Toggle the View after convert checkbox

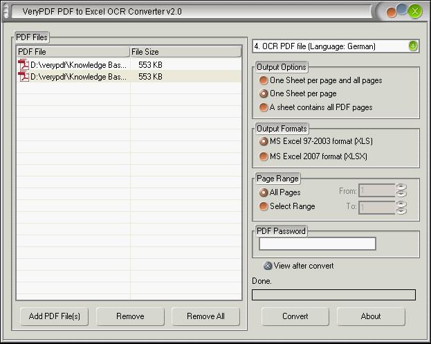(298, 266)
